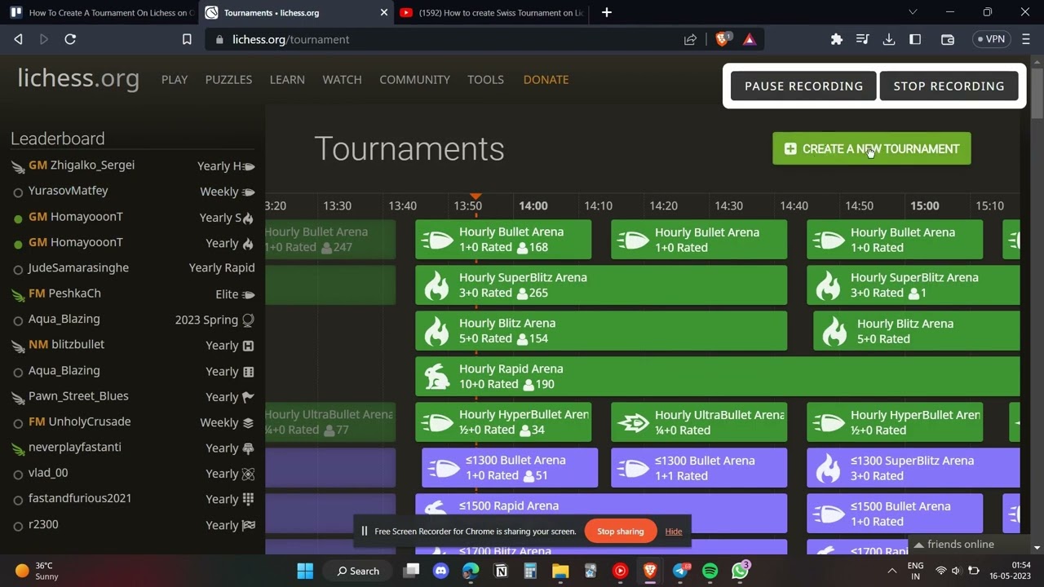Click the taskbar Search box
Image resolution: width=1044 pixels, height=587 pixels.
(357, 571)
